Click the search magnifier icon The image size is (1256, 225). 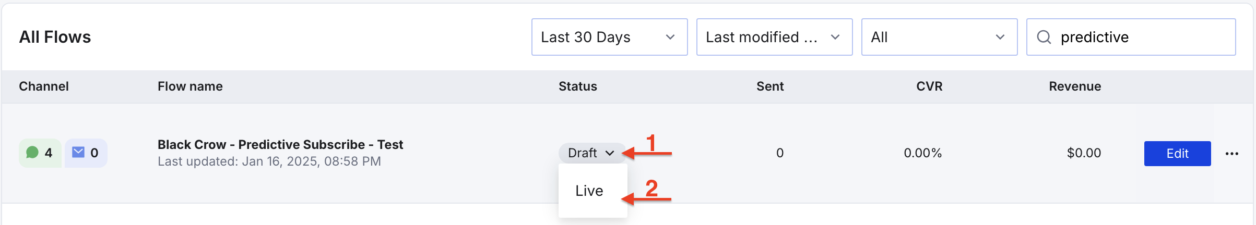point(1044,37)
